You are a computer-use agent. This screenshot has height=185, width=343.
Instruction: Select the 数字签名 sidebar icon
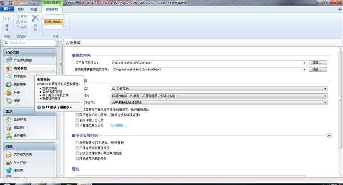pos(9,76)
